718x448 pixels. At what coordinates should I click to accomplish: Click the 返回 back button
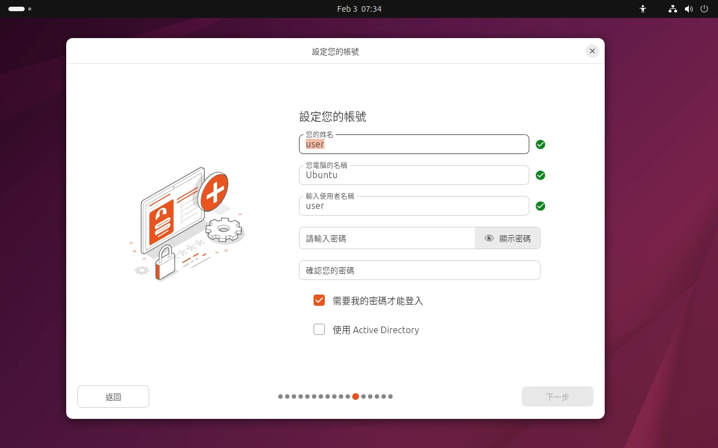[x=113, y=396]
